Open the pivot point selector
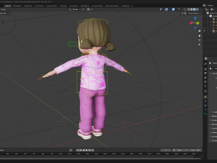Viewport: 217px width, 163px height. (x=84, y=10)
